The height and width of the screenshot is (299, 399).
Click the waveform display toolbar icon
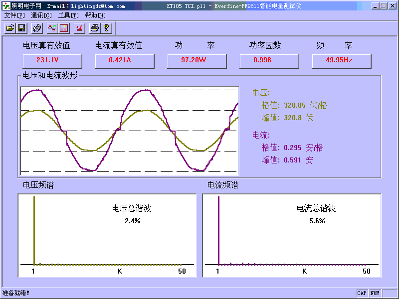[x=52, y=28]
